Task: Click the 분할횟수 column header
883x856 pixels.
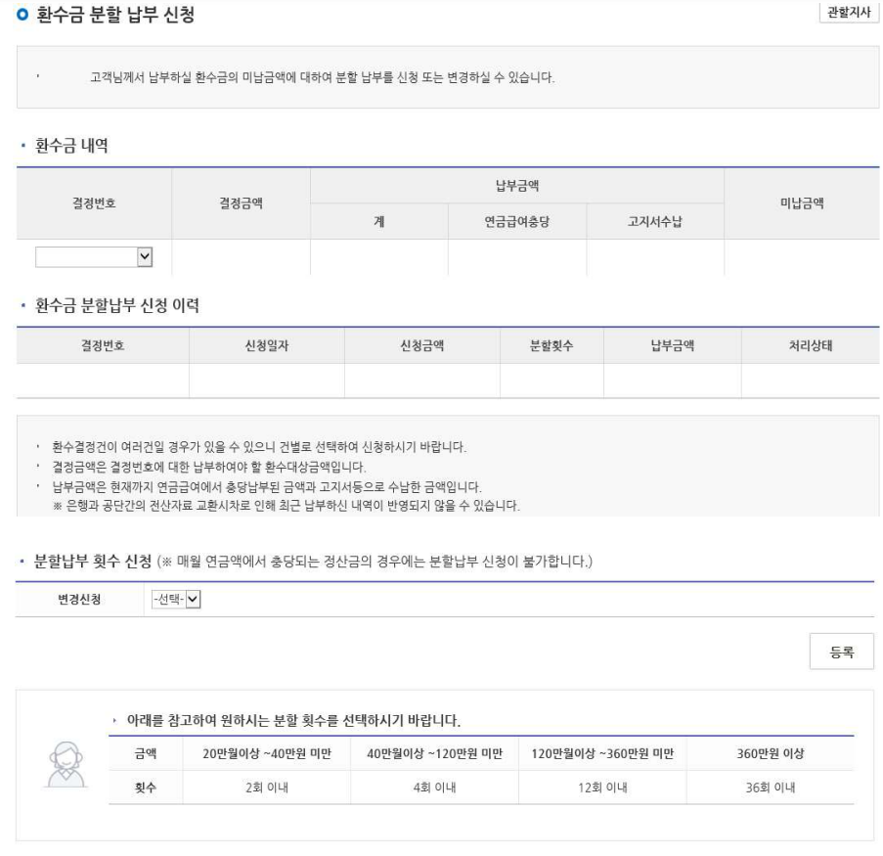Action: (x=551, y=345)
